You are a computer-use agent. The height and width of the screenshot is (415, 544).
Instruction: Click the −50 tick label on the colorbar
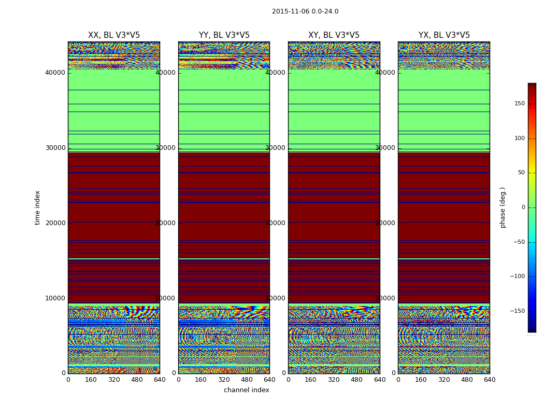point(519,242)
